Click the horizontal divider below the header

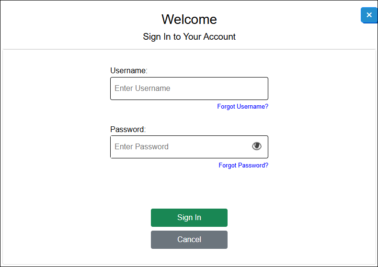coord(189,49)
